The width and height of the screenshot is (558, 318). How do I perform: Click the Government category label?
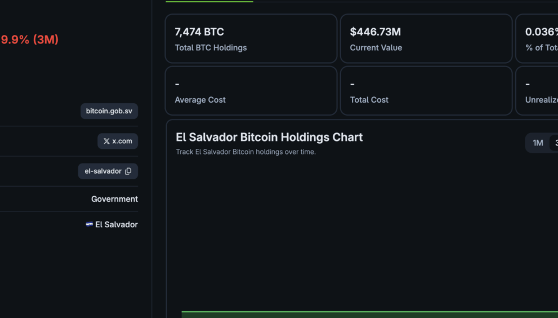coord(114,199)
